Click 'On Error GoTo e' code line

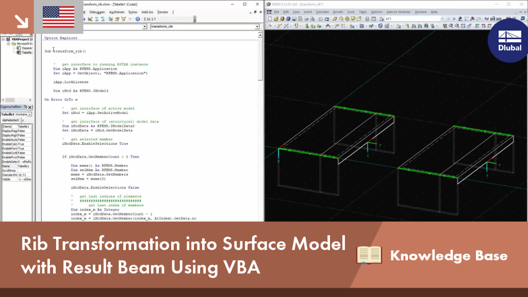[61, 100]
